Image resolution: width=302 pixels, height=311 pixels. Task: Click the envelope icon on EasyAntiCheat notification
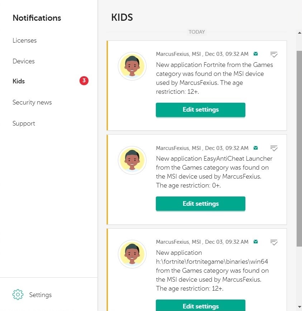click(x=256, y=148)
